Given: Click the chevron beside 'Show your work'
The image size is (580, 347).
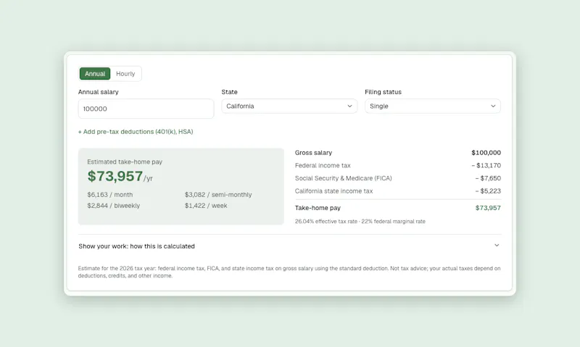Looking at the screenshot, I should (x=497, y=246).
